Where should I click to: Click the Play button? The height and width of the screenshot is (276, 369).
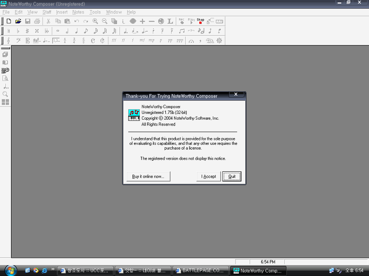coord(191,21)
